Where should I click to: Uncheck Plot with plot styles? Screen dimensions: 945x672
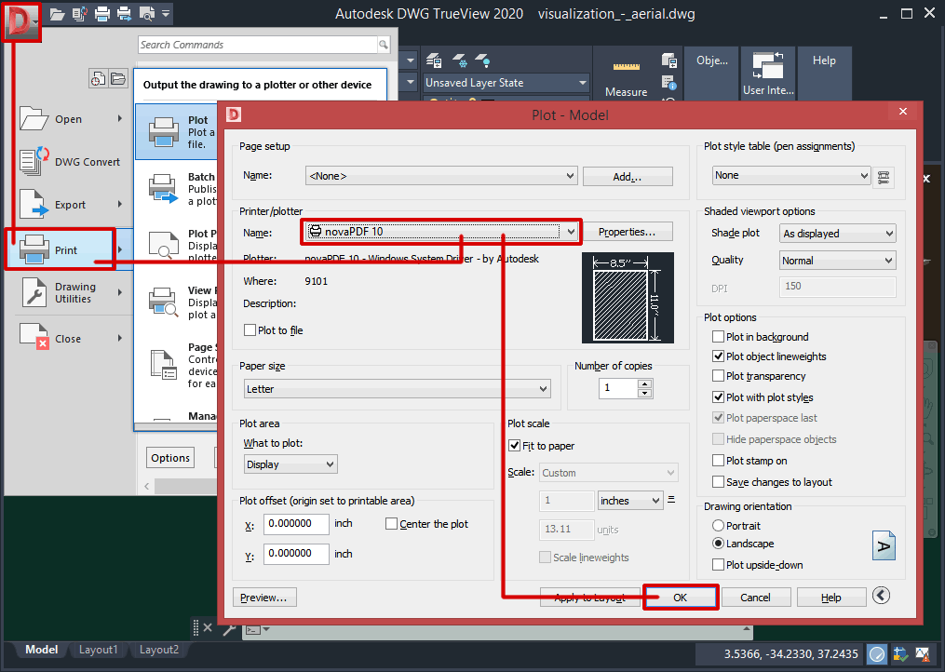tap(718, 397)
